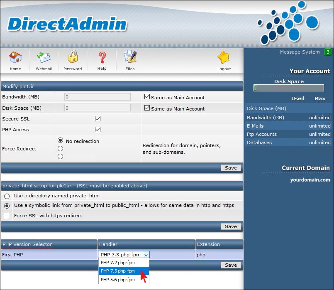The image size is (334, 290).
Task: Click the Modify plc1.ir section header
Action: [x=122, y=86]
